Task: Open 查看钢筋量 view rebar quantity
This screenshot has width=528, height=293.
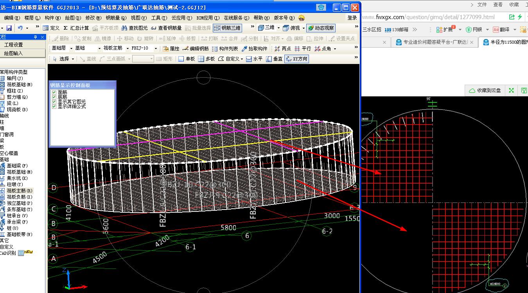Action: tap(166, 28)
